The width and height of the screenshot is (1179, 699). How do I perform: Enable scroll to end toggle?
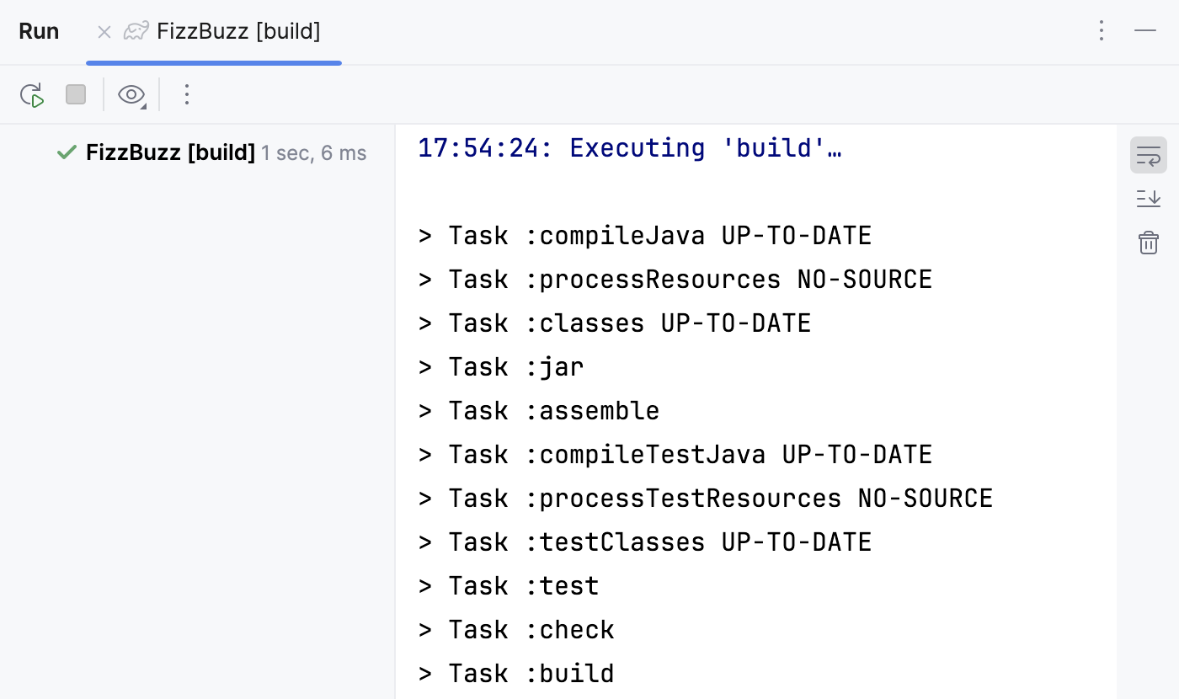tap(1148, 199)
